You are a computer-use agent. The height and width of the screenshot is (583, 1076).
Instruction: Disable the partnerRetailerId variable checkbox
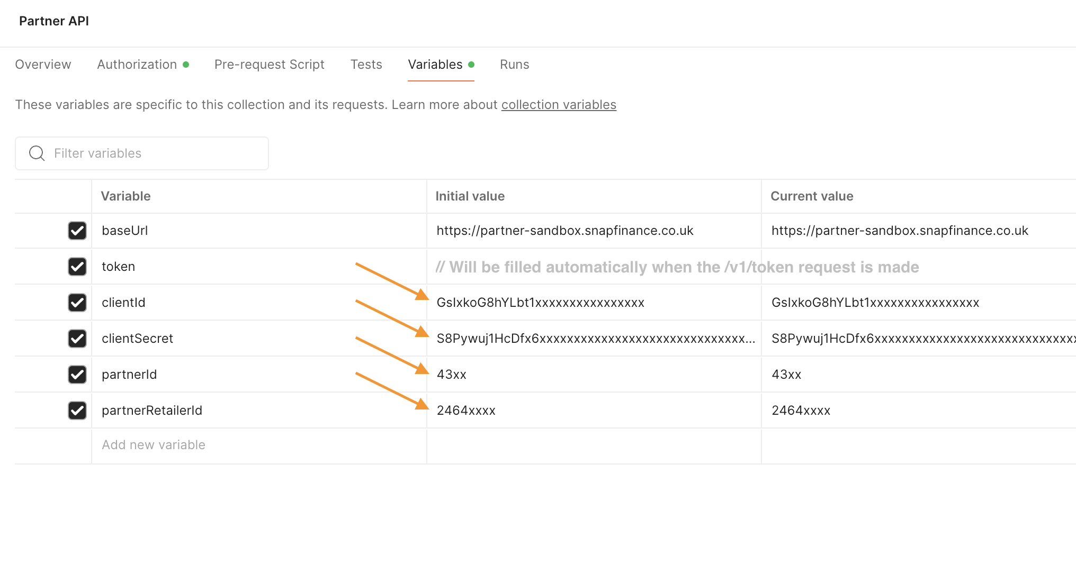(77, 411)
